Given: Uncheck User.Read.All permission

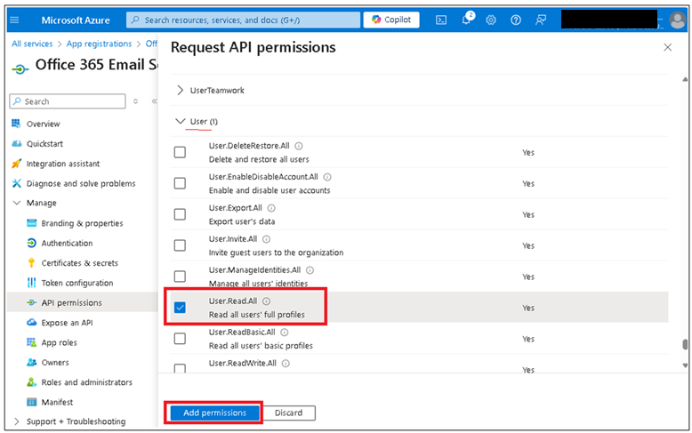Looking at the screenshot, I should 180,308.
